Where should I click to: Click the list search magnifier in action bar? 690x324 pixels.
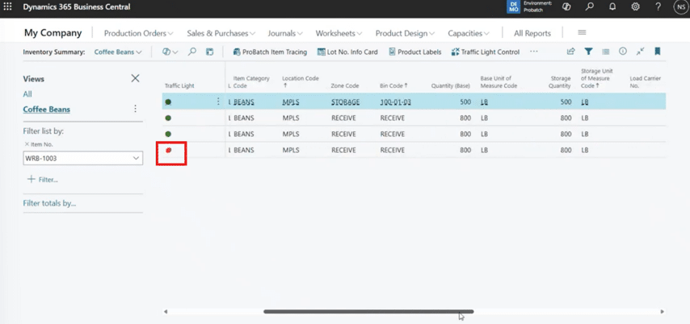pyautogui.click(x=191, y=52)
